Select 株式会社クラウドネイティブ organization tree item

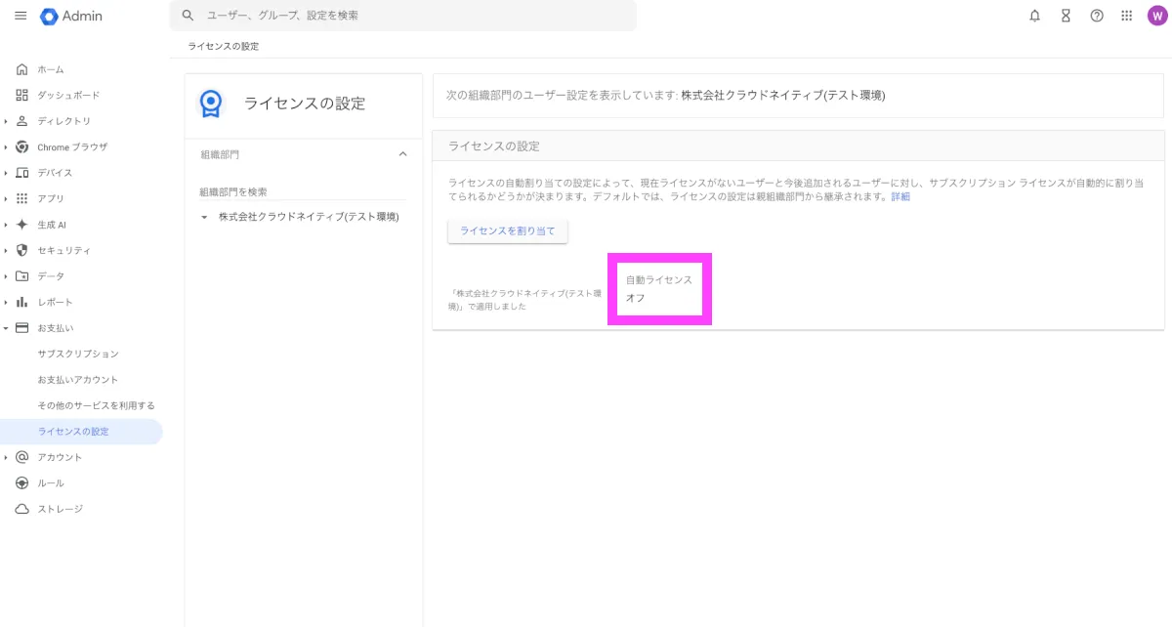tap(309, 217)
